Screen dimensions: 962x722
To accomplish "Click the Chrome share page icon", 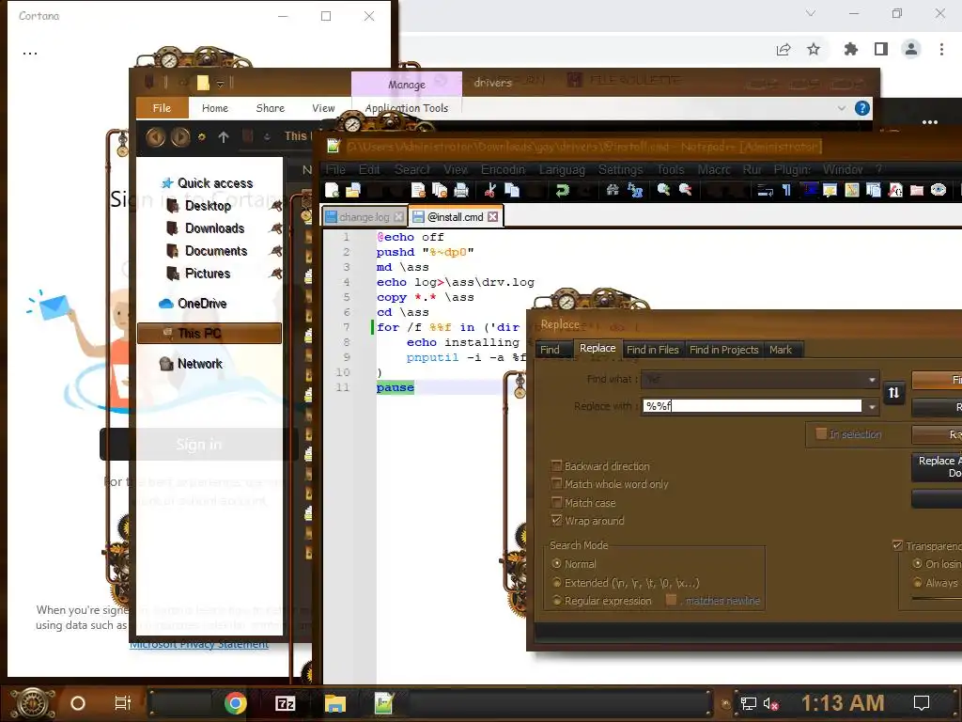I will pyautogui.click(x=784, y=49).
